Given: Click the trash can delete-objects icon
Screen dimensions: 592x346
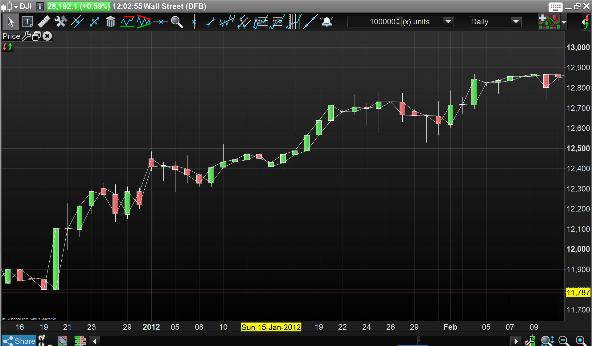Looking at the screenshot, I should coord(110,22).
